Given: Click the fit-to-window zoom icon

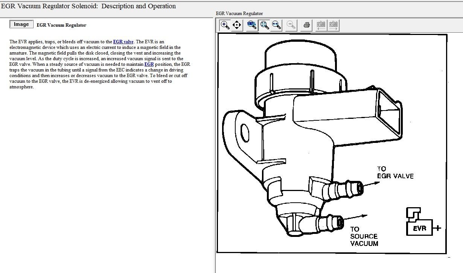Looking at the screenshot, I should tap(265, 25).
